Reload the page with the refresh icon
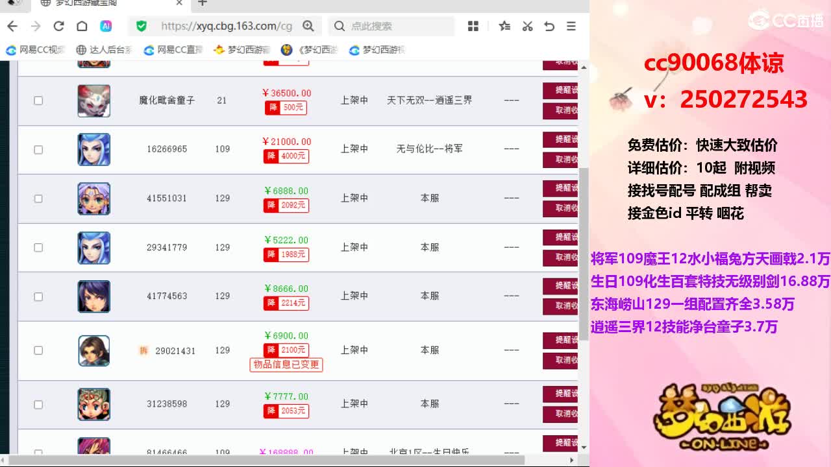831x467 pixels. 58,26
